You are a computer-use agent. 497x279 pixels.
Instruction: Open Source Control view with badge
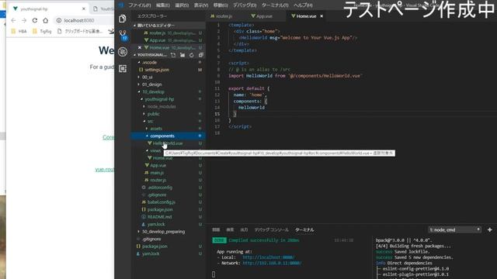[123, 35]
